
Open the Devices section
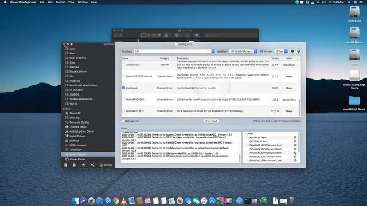[74, 67]
